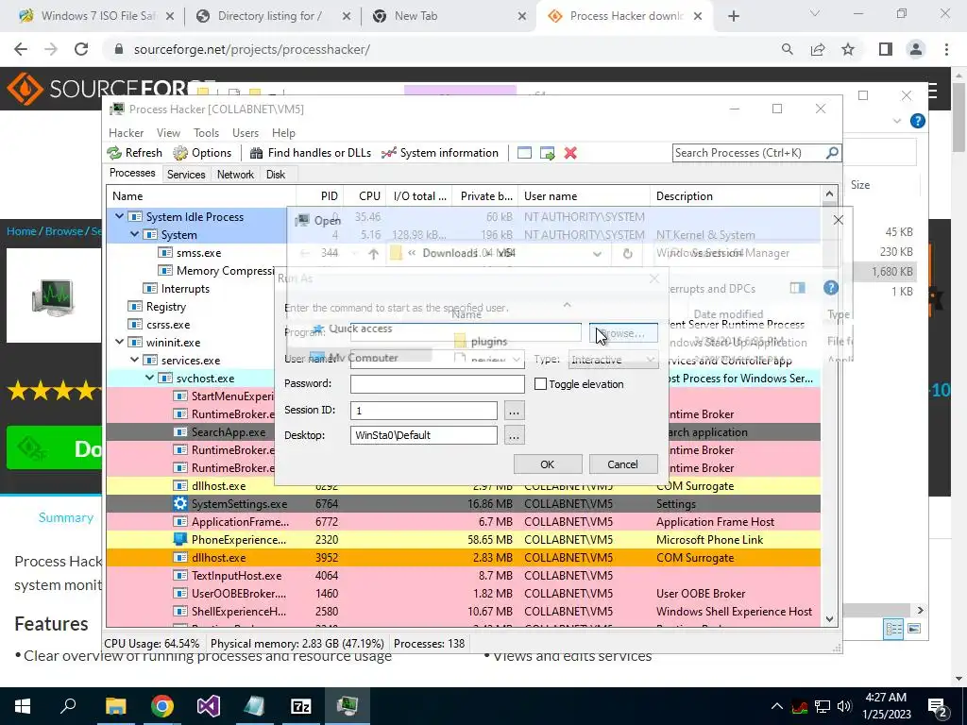Click the ellipsis button beside Session ID
Screen dimensions: 967x725
tap(514, 410)
